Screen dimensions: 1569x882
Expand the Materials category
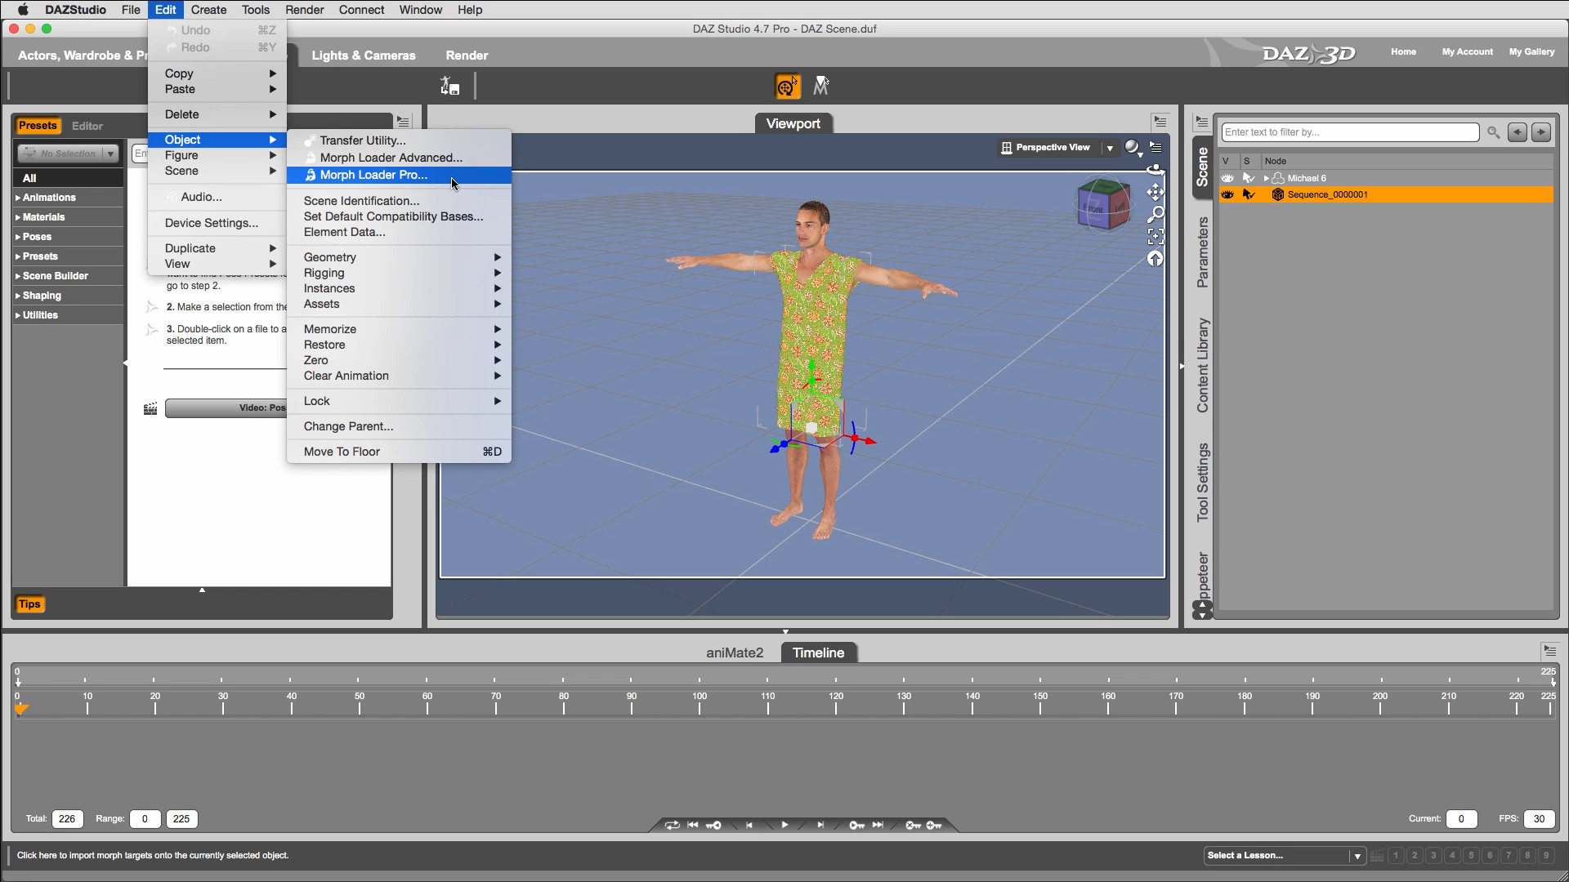[x=18, y=217]
